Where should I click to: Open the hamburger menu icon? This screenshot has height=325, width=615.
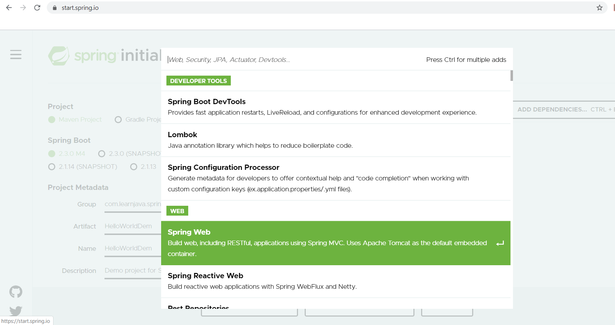(16, 55)
